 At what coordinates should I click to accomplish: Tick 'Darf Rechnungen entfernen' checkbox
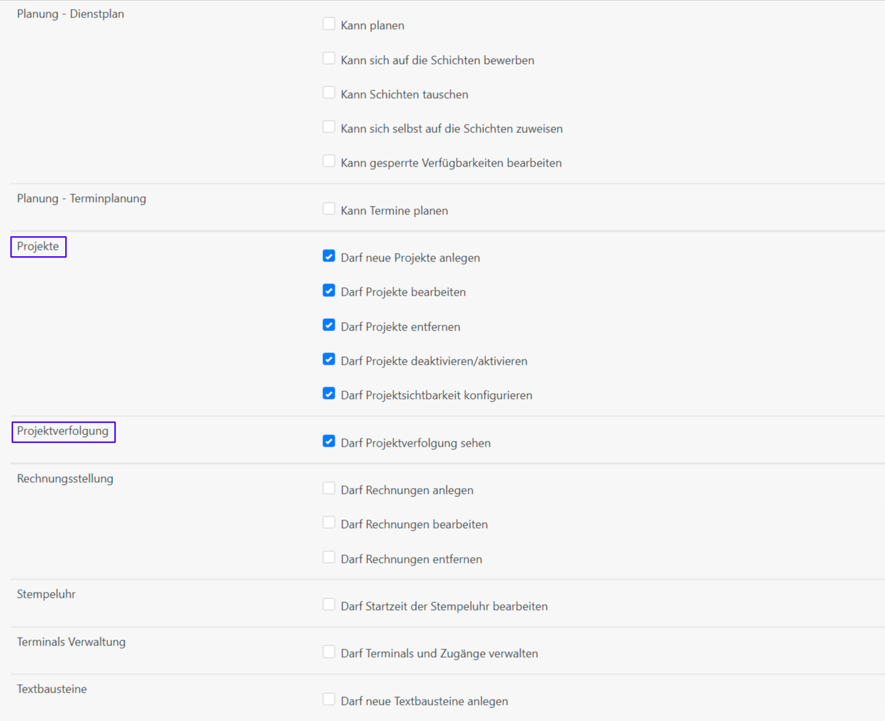pyautogui.click(x=329, y=558)
